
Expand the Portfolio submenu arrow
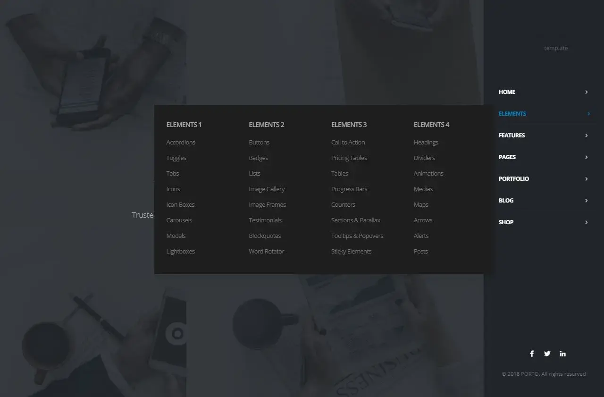coord(586,179)
